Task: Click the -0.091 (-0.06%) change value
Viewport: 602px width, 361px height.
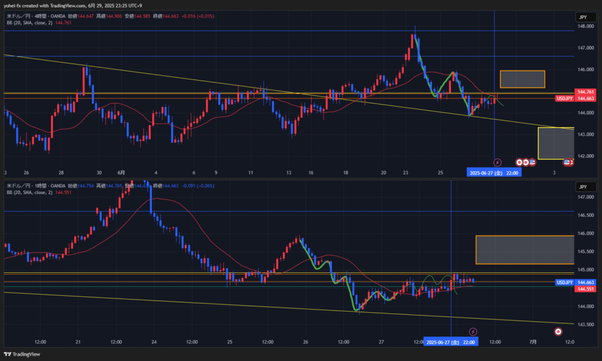Action: point(198,186)
